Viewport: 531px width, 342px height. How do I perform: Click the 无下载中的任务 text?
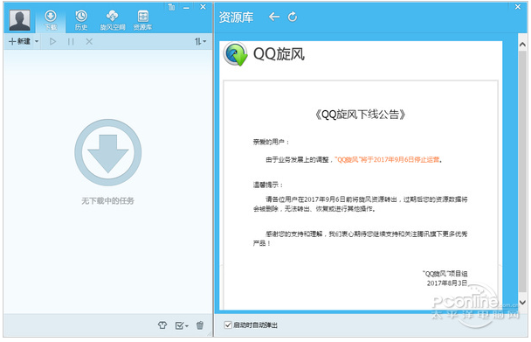(107, 201)
